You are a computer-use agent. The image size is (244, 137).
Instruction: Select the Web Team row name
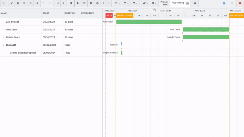point(12,30)
